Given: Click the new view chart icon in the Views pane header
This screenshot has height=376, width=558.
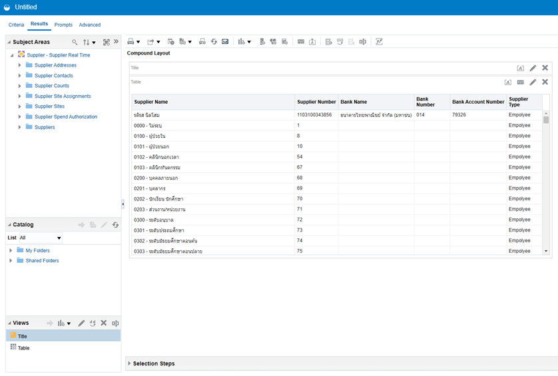Looking at the screenshot, I should [61, 323].
